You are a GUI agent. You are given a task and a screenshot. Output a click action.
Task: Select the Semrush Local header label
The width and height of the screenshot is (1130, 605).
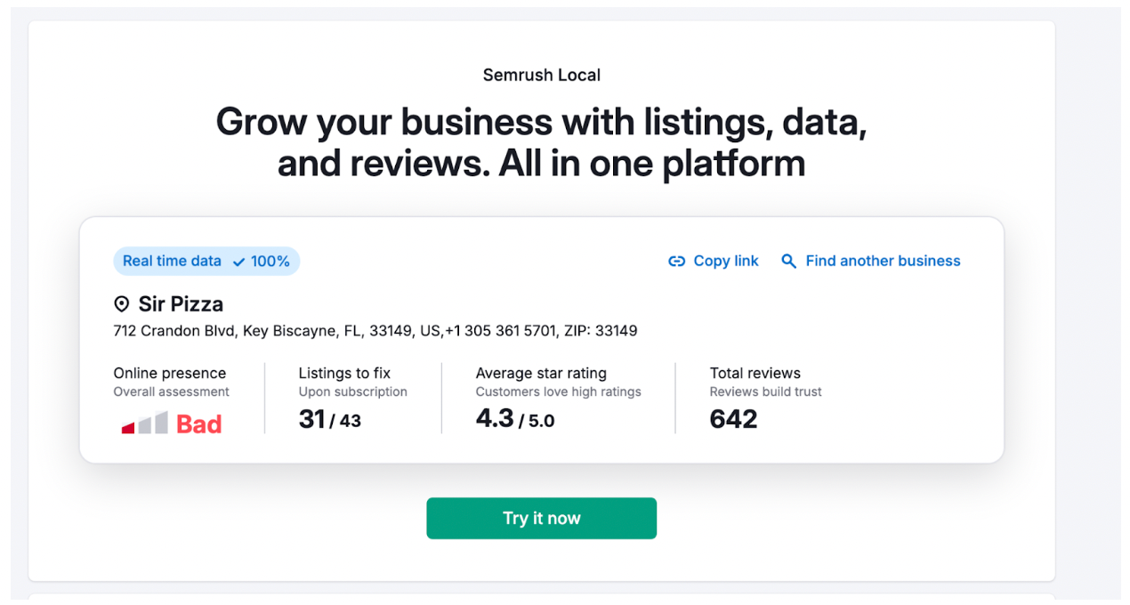pyautogui.click(x=541, y=75)
